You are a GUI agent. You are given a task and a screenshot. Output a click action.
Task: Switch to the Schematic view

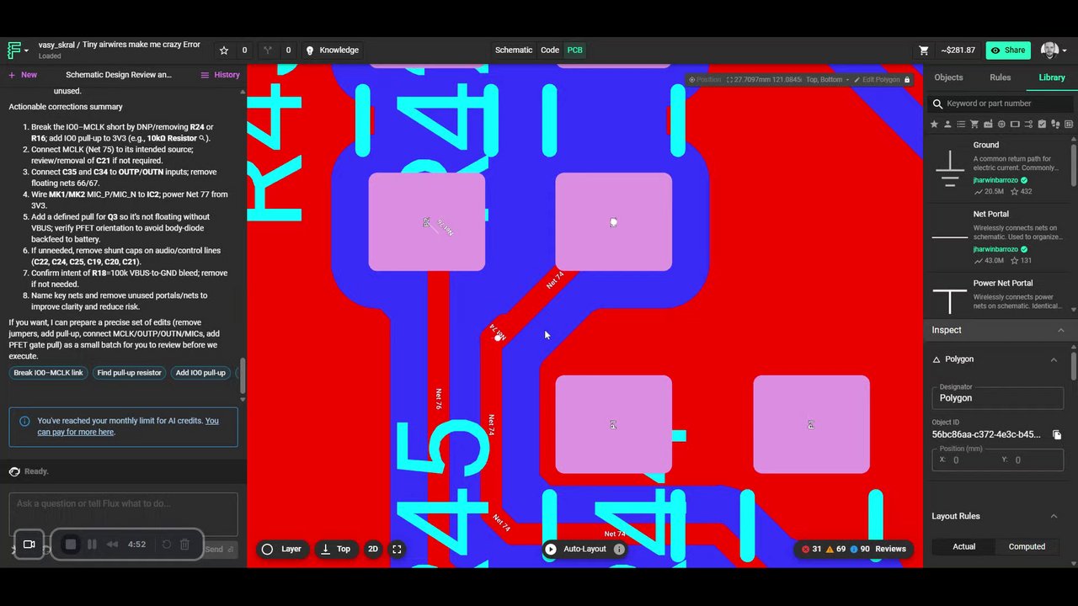(x=514, y=50)
